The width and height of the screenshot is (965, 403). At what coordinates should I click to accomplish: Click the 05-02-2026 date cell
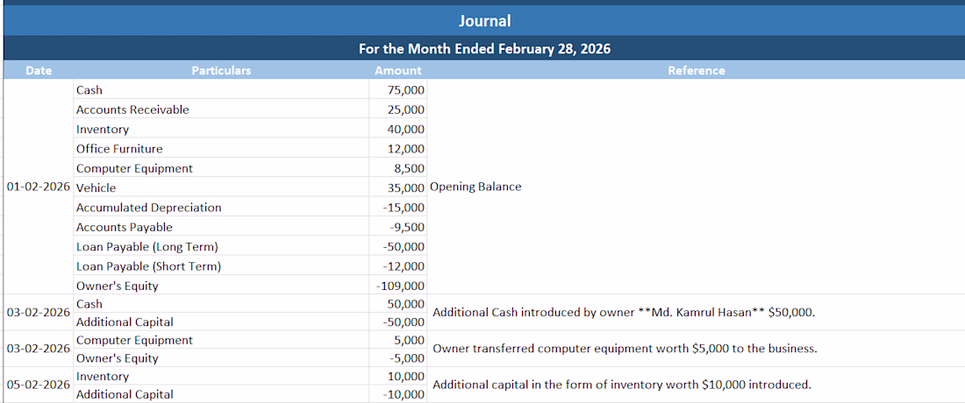click(38, 385)
